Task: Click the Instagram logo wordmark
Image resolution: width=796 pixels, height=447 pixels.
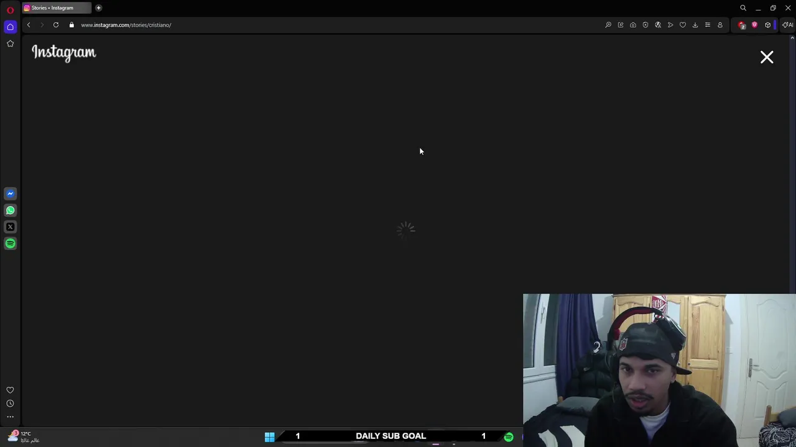Action: point(64,53)
